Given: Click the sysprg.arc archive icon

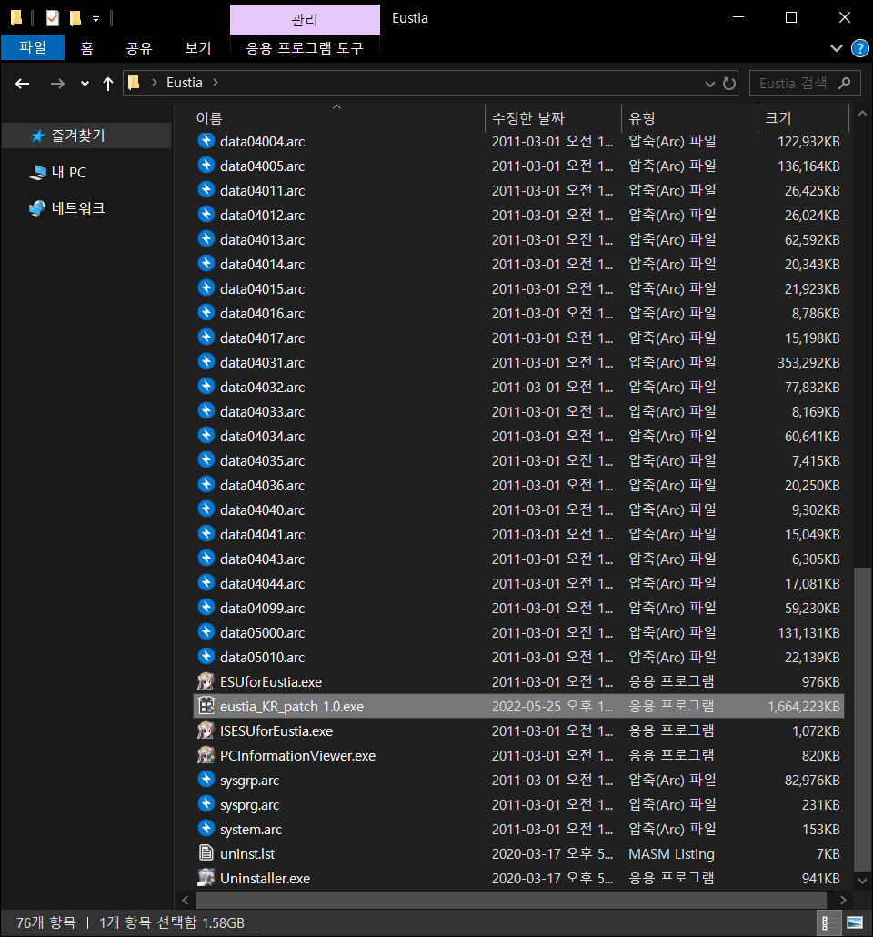Looking at the screenshot, I should pos(206,804).
